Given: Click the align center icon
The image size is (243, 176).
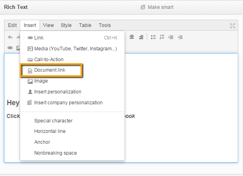Looking at the screenshot, I should [x=132, y=37].
